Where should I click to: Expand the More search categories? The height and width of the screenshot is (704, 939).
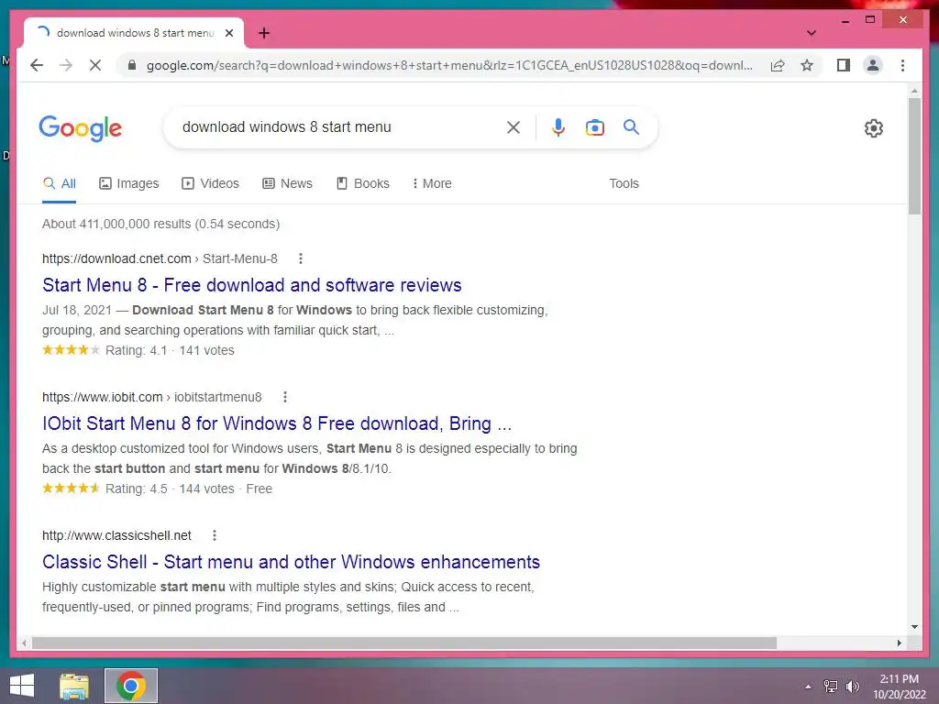[432, 183]
